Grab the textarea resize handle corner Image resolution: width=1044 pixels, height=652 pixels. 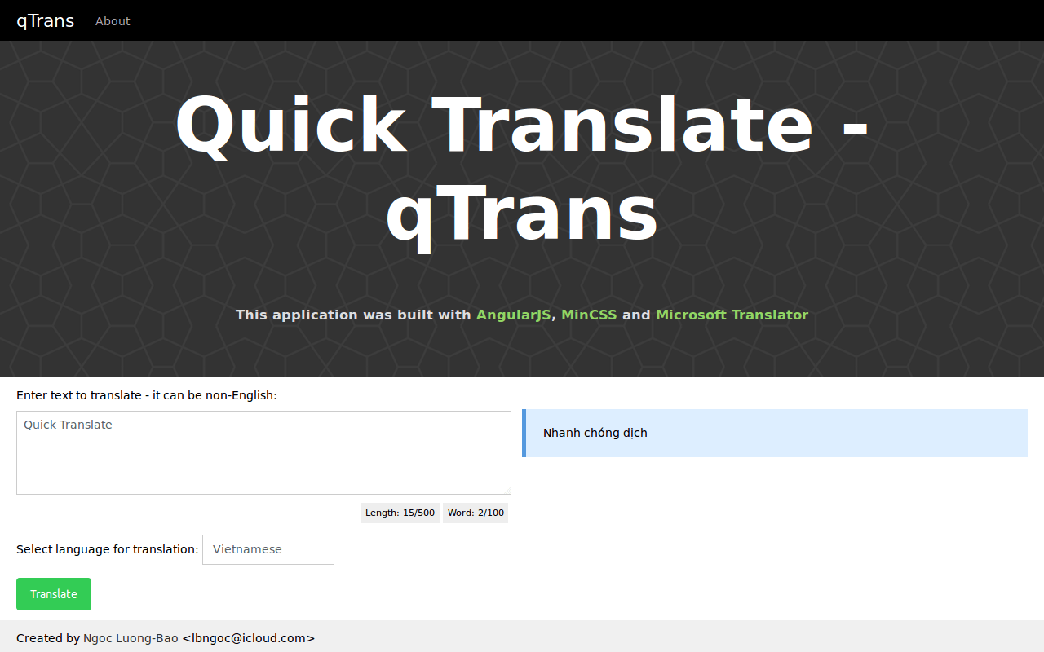pyautogui.click(x=507, y=490)
